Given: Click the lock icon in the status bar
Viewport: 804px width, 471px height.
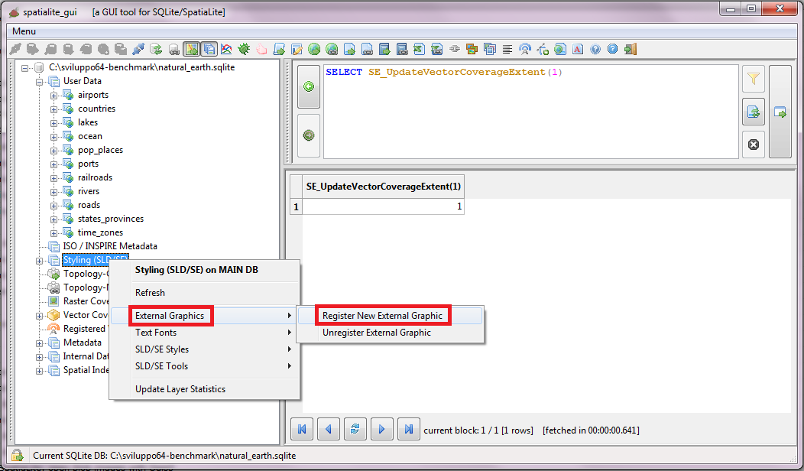Looking at the screenshot, I should [x=17, y=455].
